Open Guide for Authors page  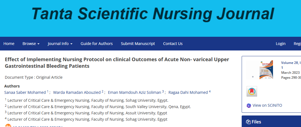[97, 44]
